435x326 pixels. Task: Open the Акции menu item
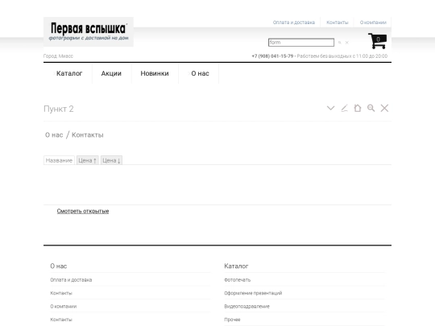click(111, 73)
